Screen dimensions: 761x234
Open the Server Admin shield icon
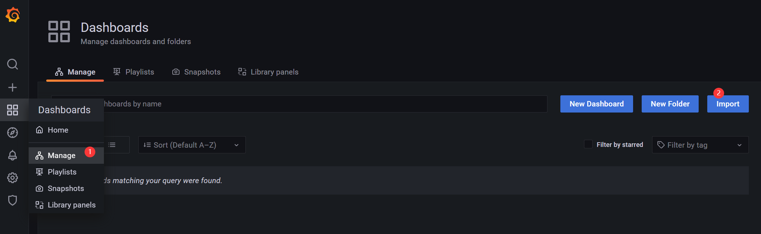click(x=13, y=200)
